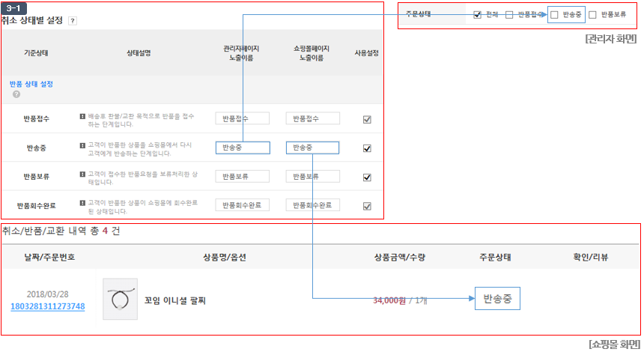644x352 pixels.
Task: Edit 반품회수완료 shopping mall display name field
Action: pos(312,205)
